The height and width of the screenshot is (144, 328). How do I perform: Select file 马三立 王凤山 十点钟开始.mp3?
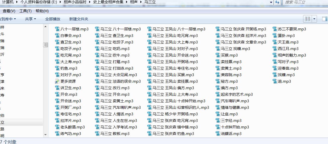176,101
